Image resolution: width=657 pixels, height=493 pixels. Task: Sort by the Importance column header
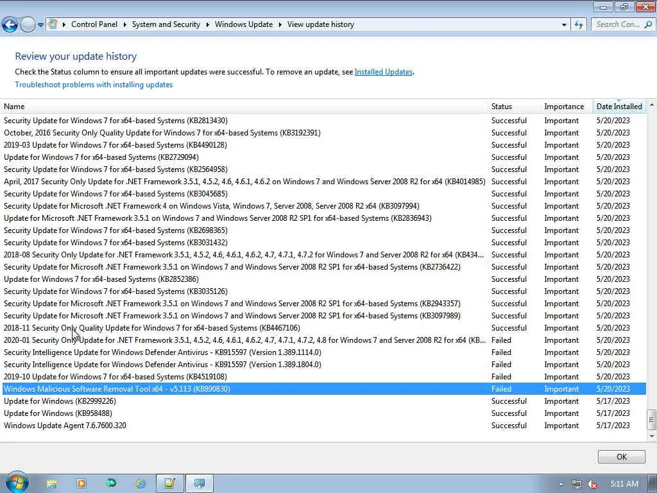[567, 107]
